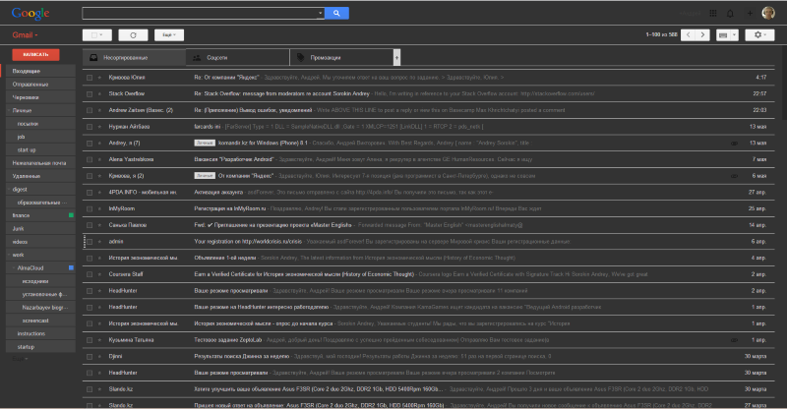Open the settings gear menu
787x409 pixels.
coord(759,34)
